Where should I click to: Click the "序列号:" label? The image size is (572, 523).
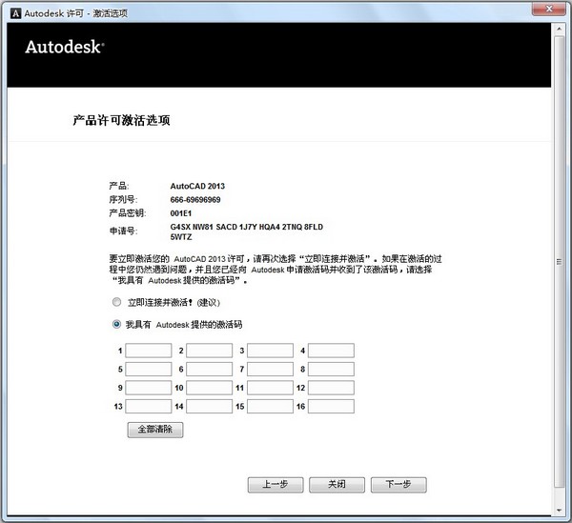123,200
